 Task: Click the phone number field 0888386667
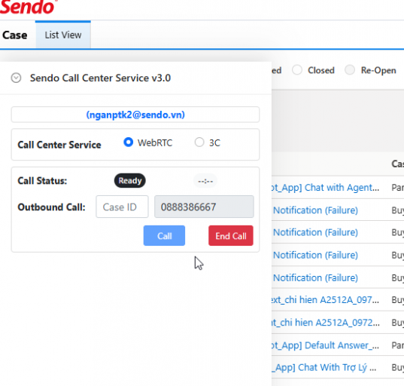[x=204, y=207]
